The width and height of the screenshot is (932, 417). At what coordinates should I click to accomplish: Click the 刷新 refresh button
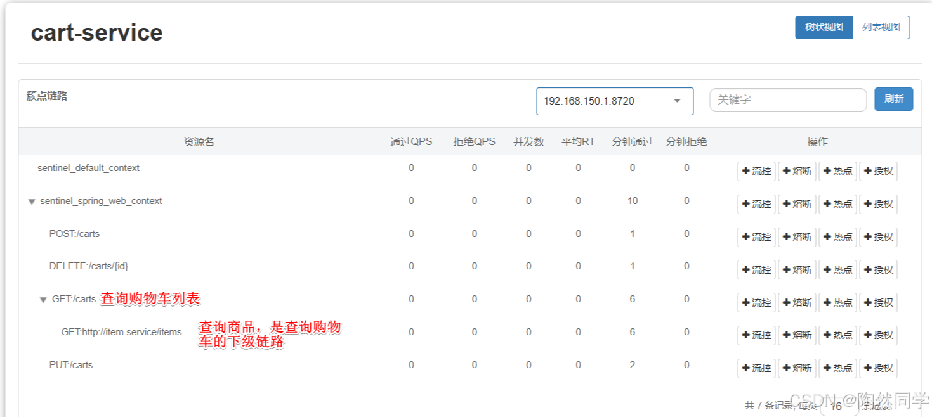[894, 99]
